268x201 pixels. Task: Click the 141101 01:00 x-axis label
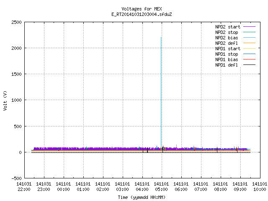point(83,187)
